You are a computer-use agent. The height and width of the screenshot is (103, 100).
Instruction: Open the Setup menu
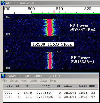[x=14, y=81]
